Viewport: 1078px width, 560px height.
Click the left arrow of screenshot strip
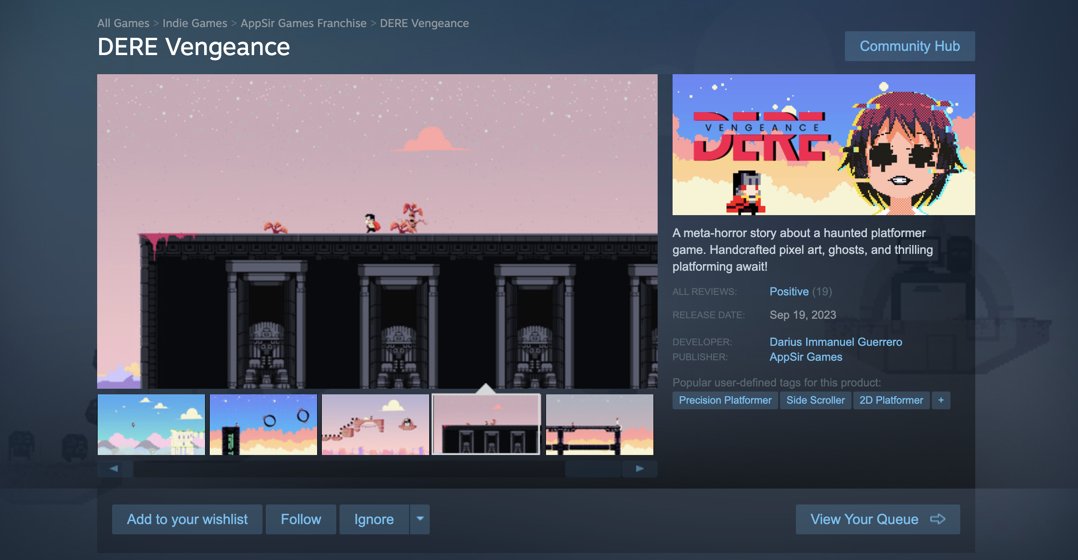point(114,469)
